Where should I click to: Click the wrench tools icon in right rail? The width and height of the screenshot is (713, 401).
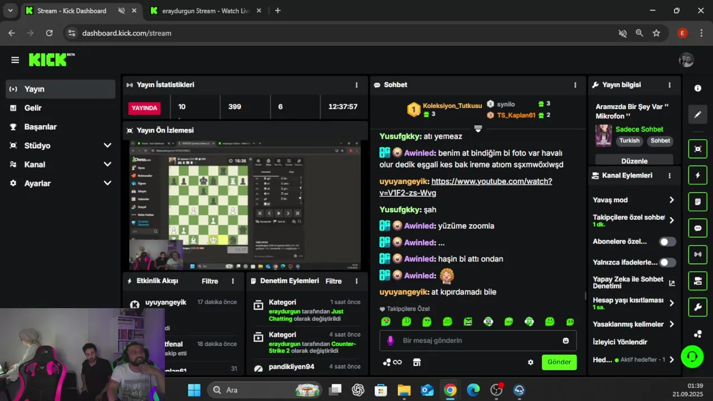[697, 307]
